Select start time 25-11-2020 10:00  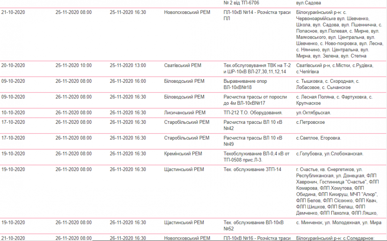point(74,65)
